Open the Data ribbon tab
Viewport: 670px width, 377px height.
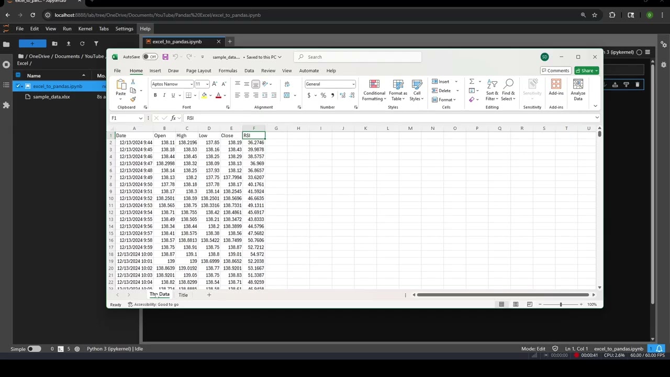[249, 71]
